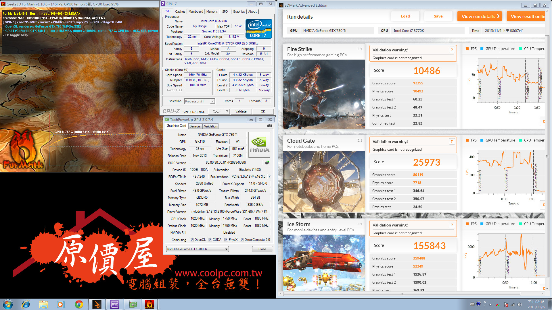
Task: Click the BIOS save chip icon in GPU-Z
Action: [x=267, y=162]
